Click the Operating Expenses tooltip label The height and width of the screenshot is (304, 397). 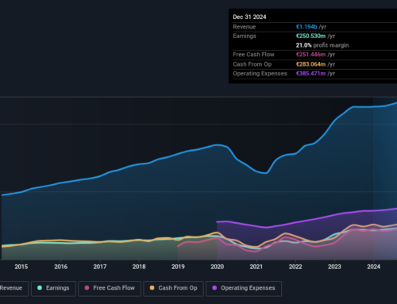[x=260, y=74]
